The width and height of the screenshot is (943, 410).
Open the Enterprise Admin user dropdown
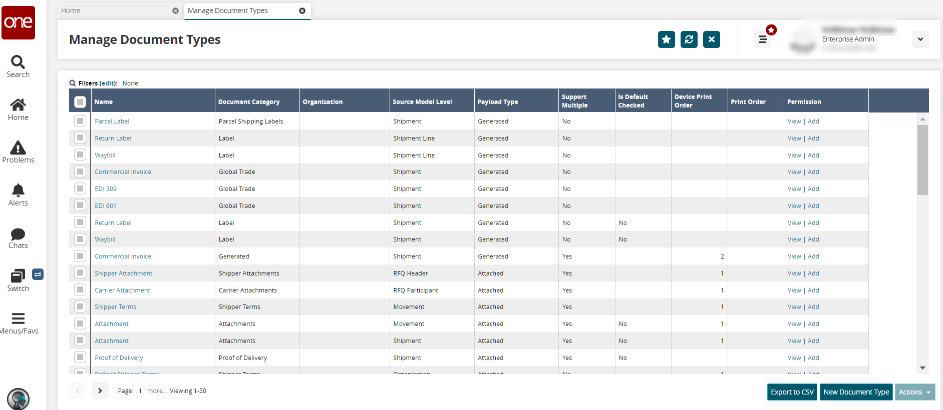pos(920,39)
